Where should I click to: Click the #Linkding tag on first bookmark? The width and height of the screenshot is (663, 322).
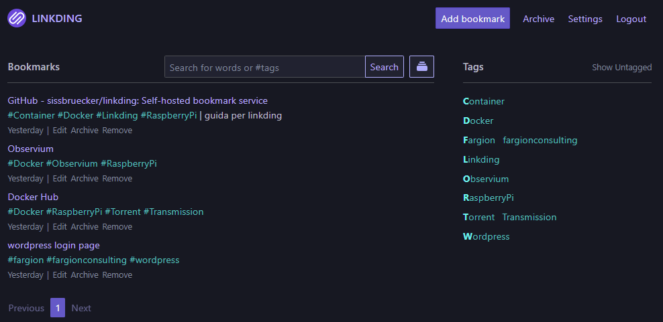click(x=117, y=116)
